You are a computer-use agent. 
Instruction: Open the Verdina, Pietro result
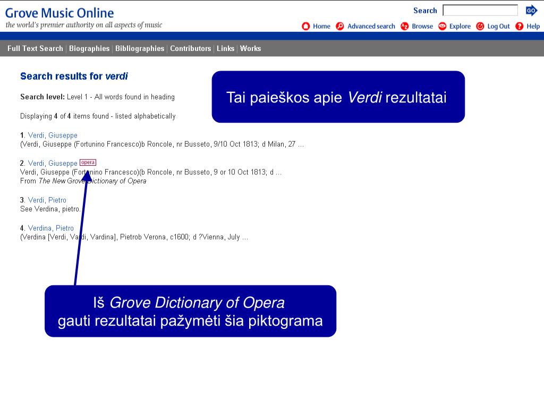pos(50,228)
